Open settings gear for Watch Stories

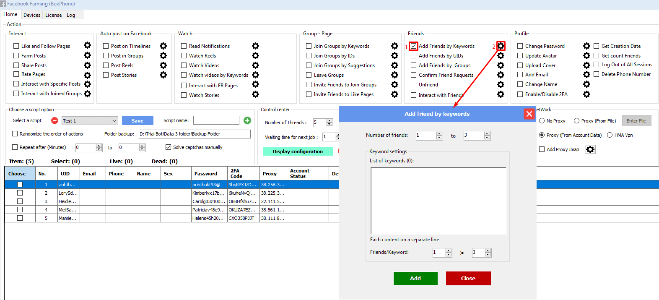tap(255, 94)
